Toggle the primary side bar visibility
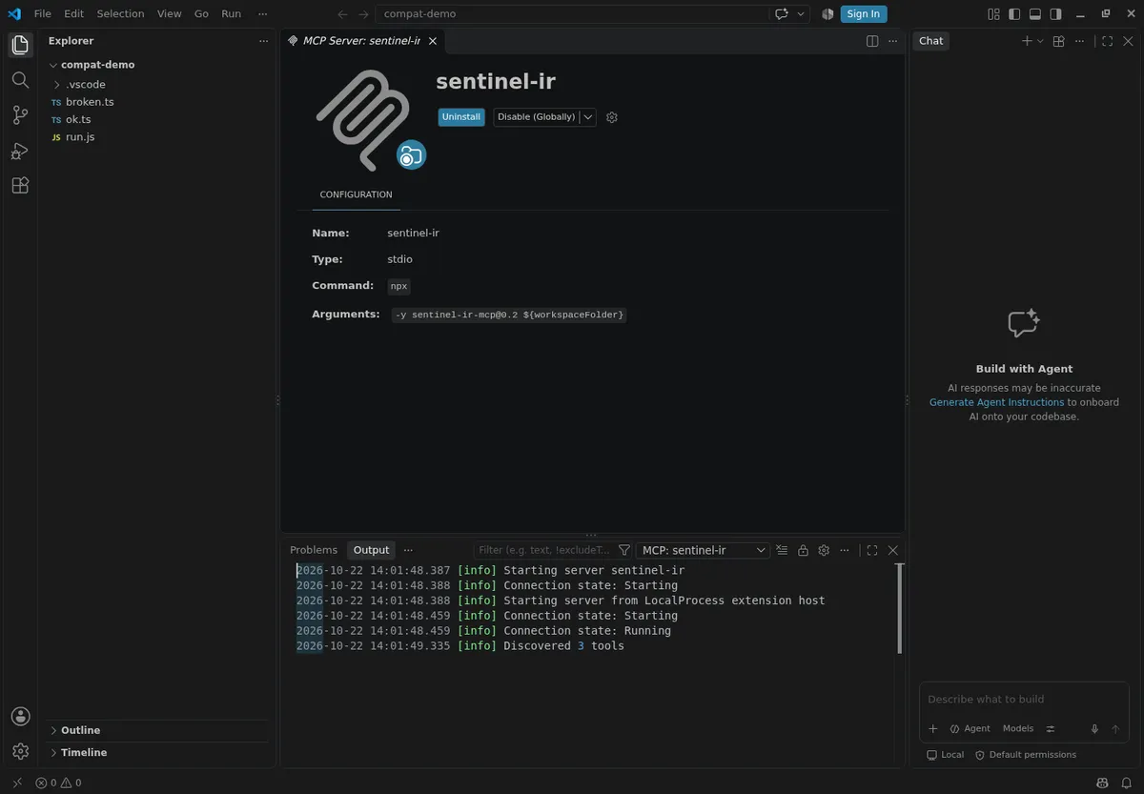Viewport: 1144px width, 794px height. (x=1014, y=13)
